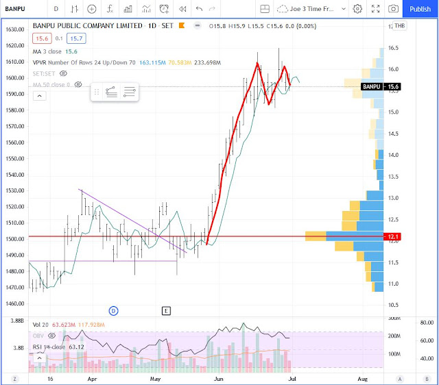Open the select layout grid icon
This screenshot has height=385, width=439.
tap(265, 9)
